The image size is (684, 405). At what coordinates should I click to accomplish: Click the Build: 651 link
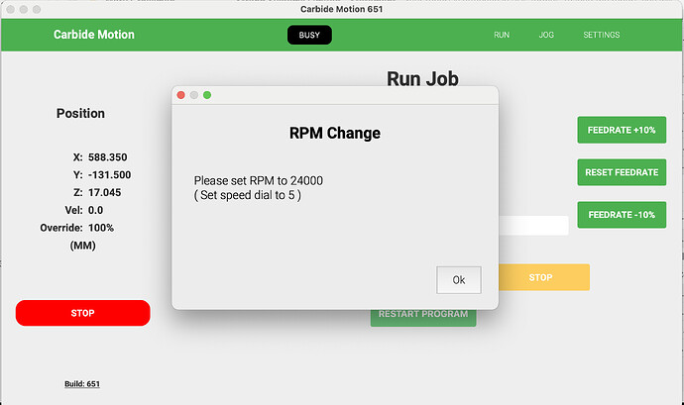pos(82,383)
